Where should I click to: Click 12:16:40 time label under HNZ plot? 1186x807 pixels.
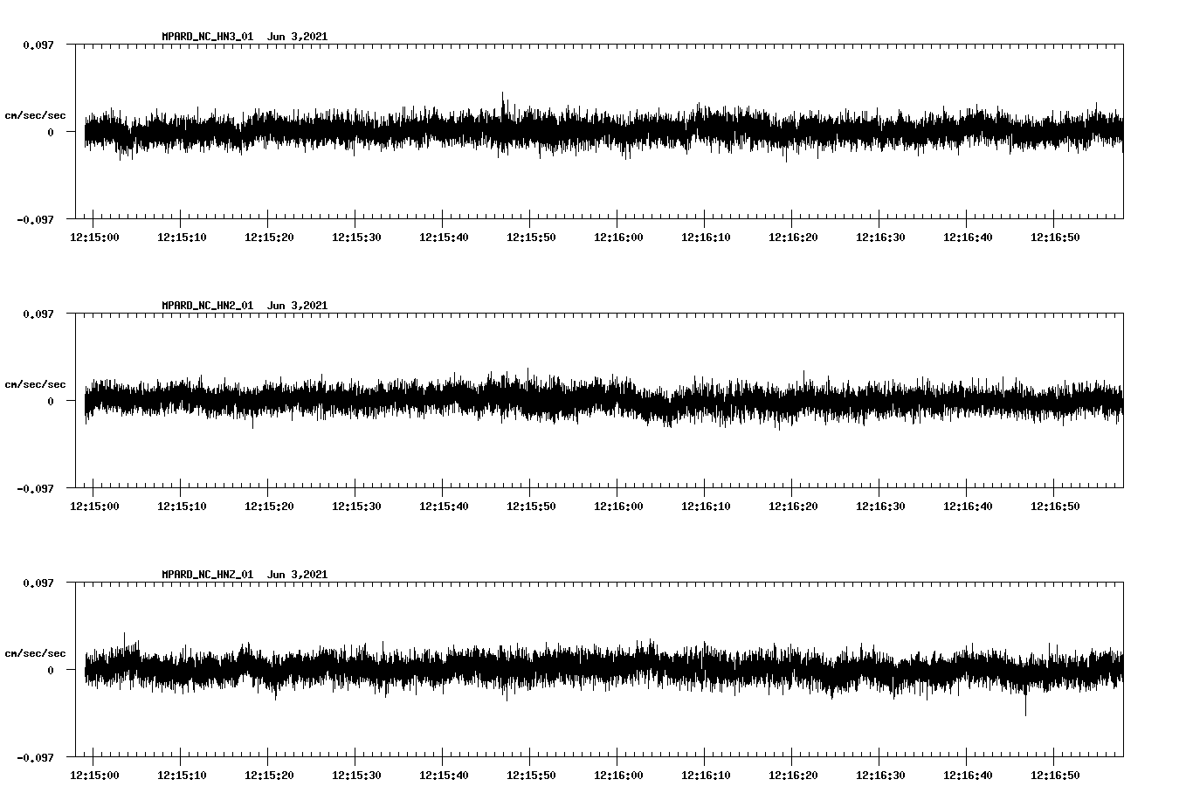(968, 776)
